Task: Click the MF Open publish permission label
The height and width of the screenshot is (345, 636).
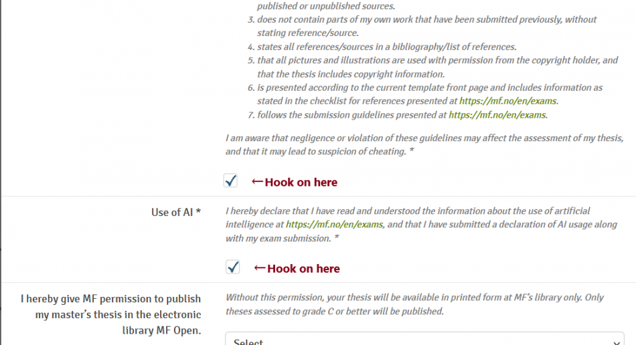Action: pyautogui.click(x=111, y=314)
